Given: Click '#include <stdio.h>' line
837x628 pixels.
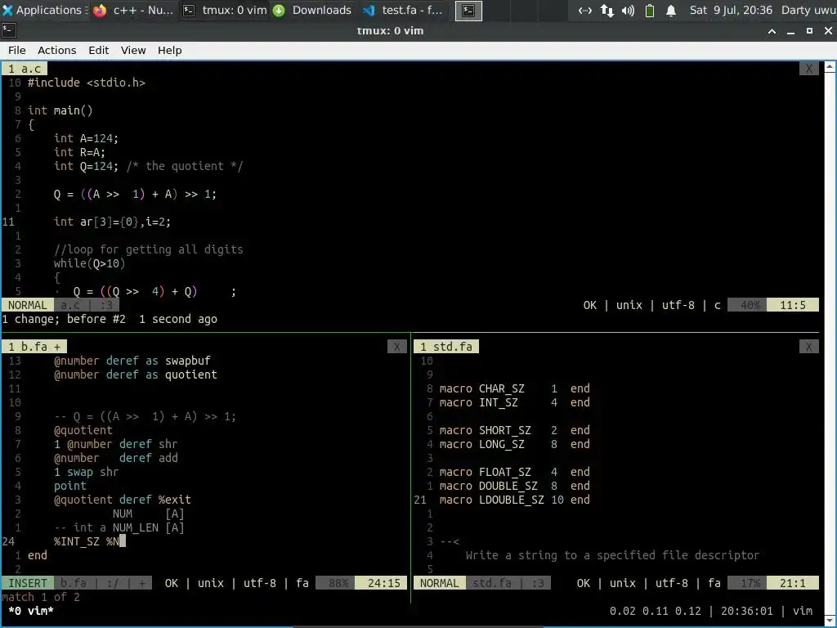Looking at the screenshot, I should pyautogui.click(x=86, y=83).
